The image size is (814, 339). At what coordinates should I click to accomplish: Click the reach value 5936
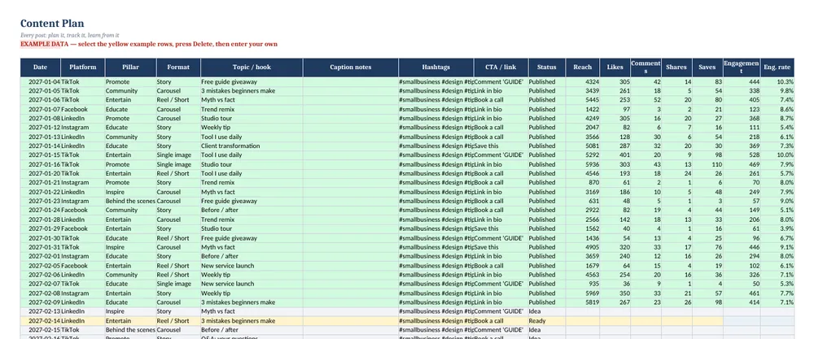coord(583,164)
